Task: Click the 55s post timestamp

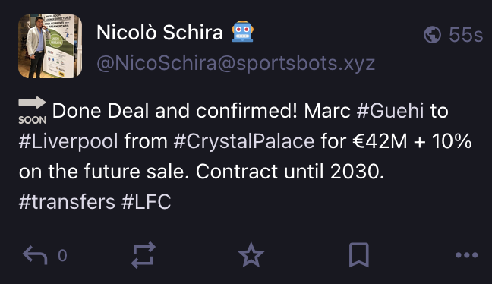Action: point(465,34)
